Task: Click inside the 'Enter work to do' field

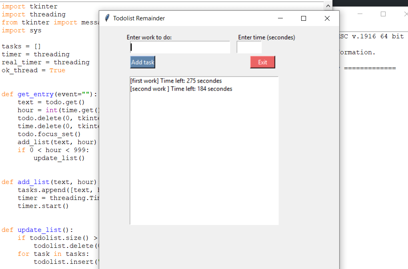Action: (x=180, y=47)
